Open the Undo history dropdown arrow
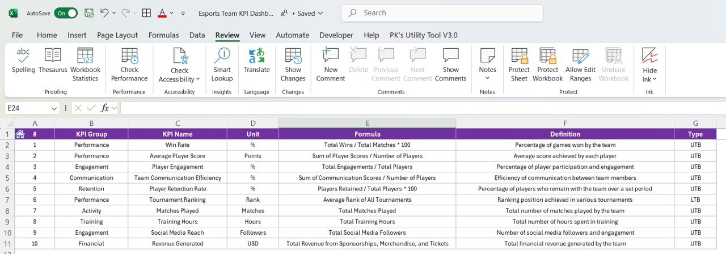This screenshot has height=254, width=726. click(115, 12)
